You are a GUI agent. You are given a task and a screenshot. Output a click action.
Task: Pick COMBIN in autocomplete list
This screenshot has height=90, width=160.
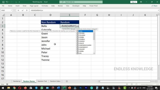click(85, 37)
